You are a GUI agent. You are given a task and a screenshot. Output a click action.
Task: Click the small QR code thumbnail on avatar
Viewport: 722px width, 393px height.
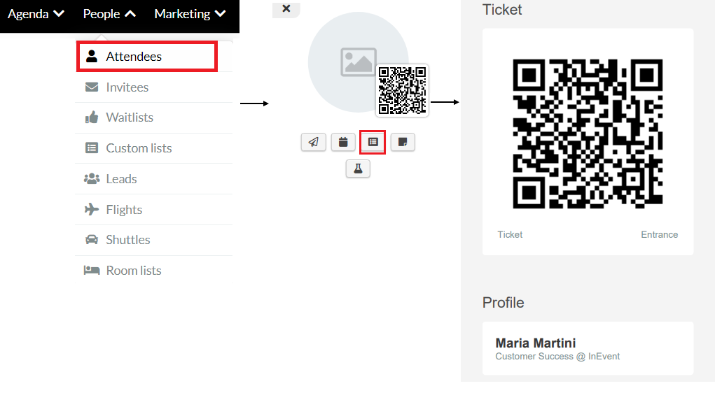tap(402, 90)
